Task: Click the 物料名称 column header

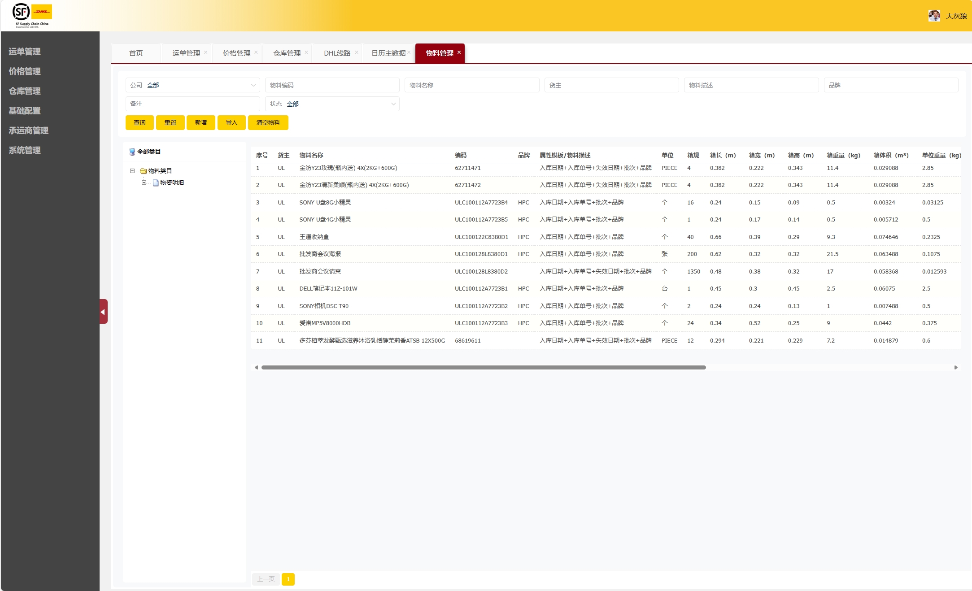Action: (x=311, y=155)
